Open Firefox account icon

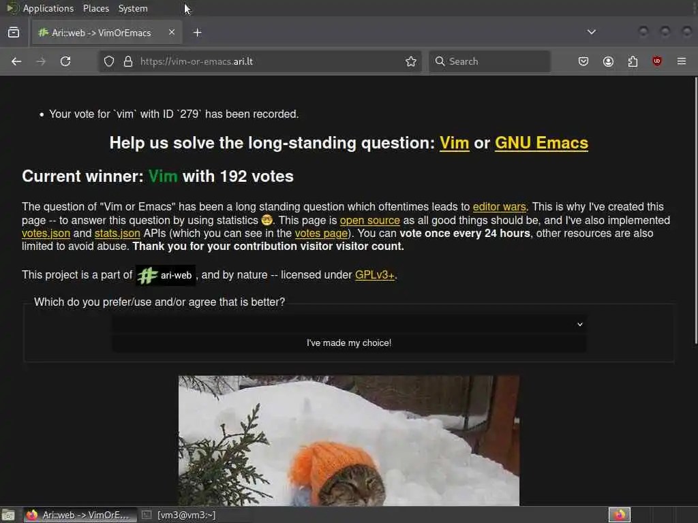click(x=608, y=61)
